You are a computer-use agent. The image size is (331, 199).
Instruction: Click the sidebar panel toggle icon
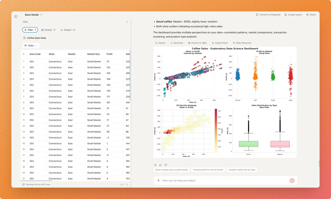click(x=16, y=17)
